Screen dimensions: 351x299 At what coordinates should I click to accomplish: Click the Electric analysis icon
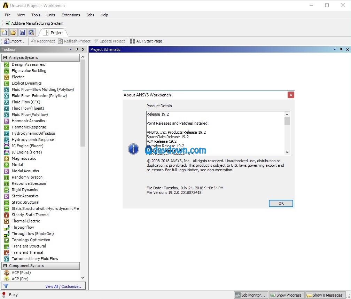(7, 77)
